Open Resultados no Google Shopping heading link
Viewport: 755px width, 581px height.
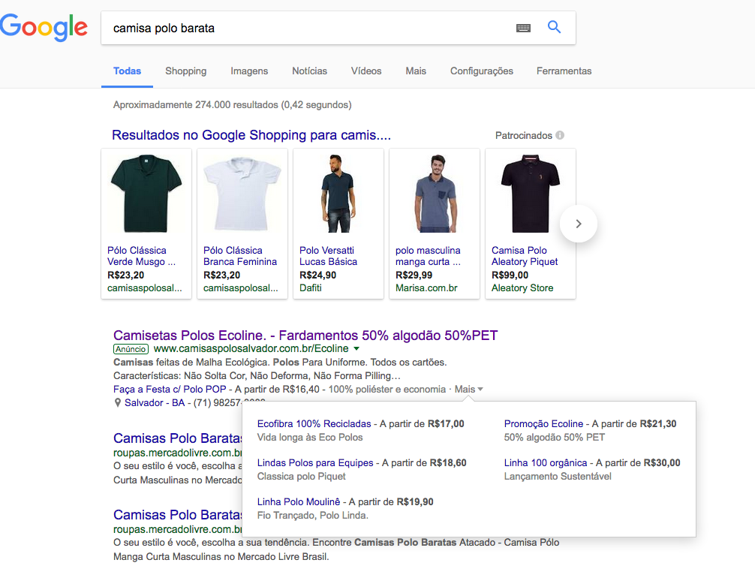coord(251,135)
